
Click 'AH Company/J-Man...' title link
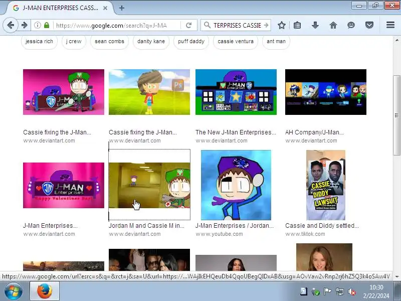pyautogui.click(x=314, y=132)
